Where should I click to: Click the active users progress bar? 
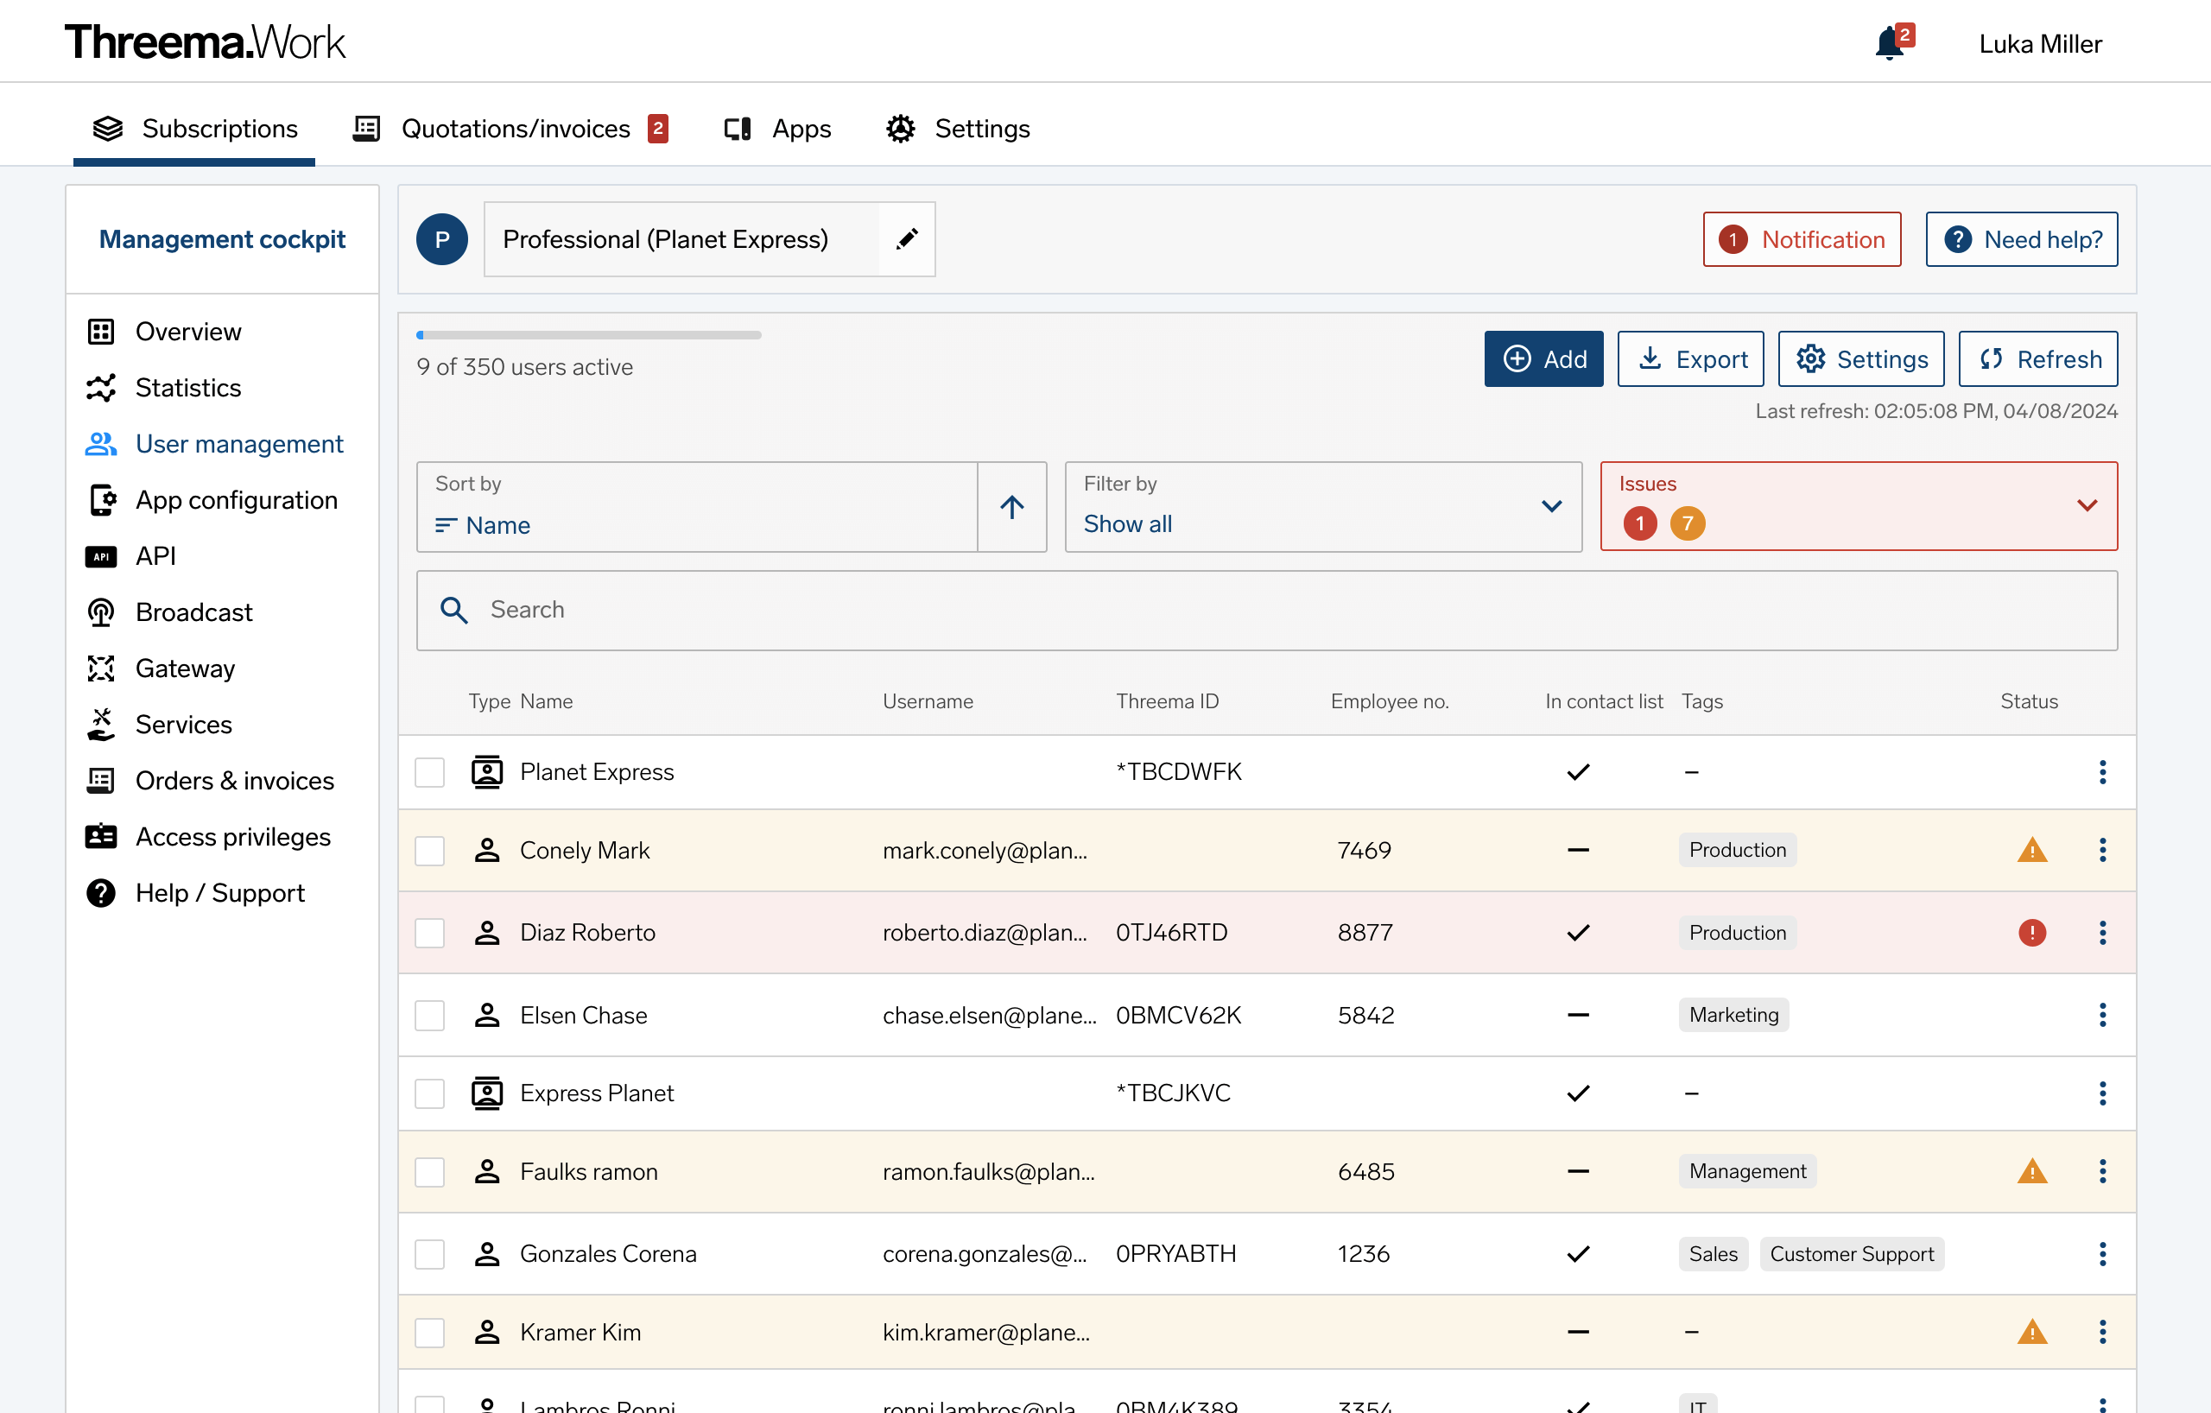click(x=588, y=335)
